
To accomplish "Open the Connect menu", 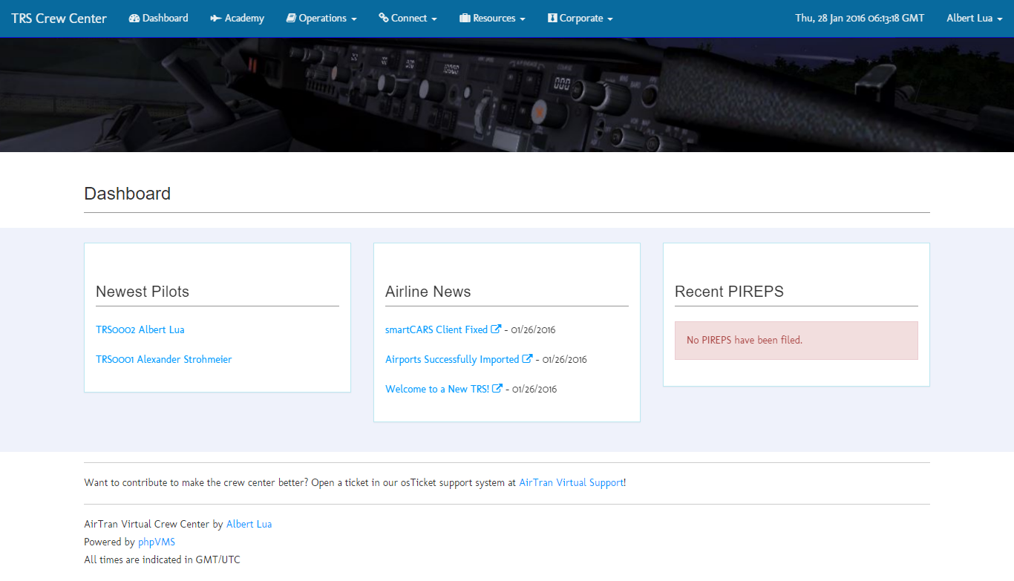I will point(408,18).
